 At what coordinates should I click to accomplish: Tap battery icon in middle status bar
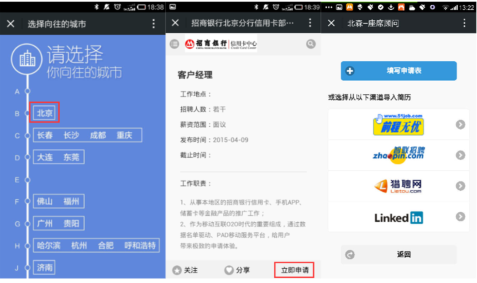(x=298, y=7)
